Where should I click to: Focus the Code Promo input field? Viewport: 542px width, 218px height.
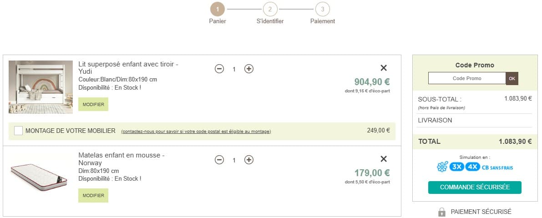coord(467,78)
